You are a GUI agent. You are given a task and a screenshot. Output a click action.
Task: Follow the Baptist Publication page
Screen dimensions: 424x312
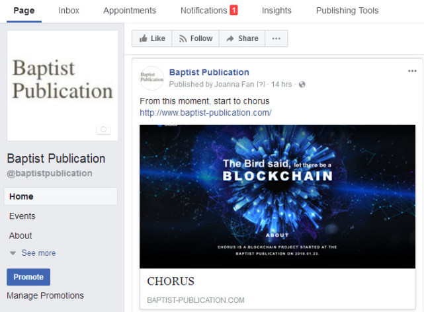pyautogui.click(x=196, y=38)
